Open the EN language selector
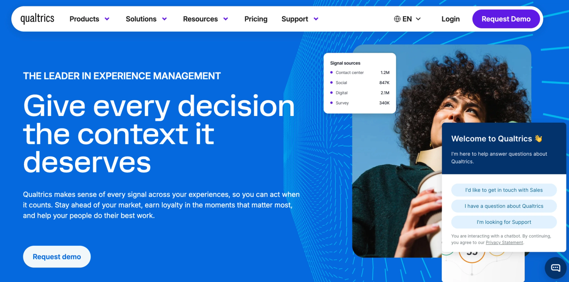This screenshot has width=569, height=282. coord(407,19)
